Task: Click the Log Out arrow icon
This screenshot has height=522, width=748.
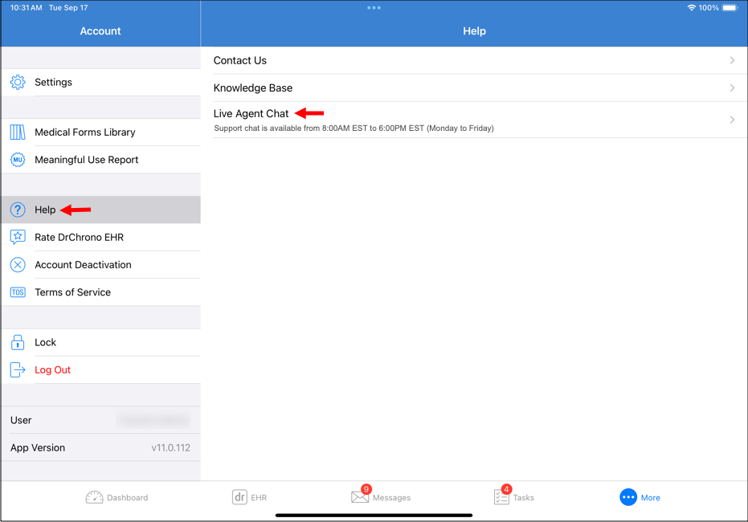Action: pos(18,370)
